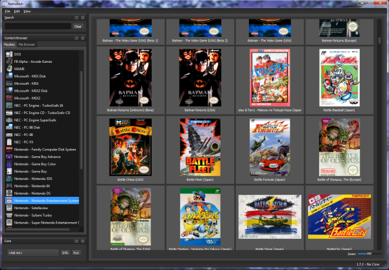Select the NEC PC-98 Disk icon
Viewport: 389px width, 270px height.
pos(9,128)
